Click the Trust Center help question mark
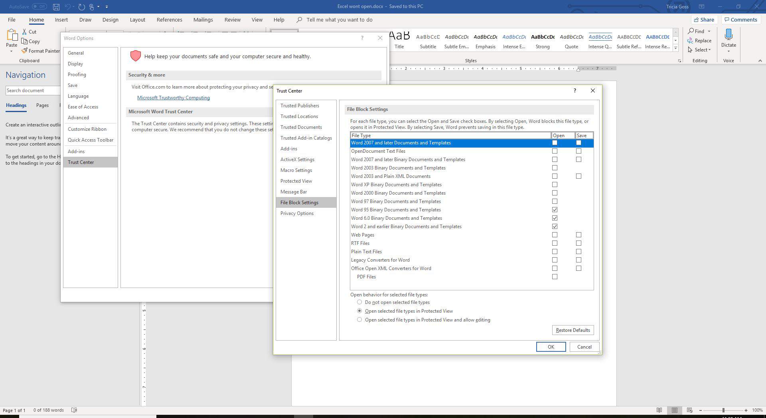The width and height of the screenshot is (766, 418). point(574,91)
